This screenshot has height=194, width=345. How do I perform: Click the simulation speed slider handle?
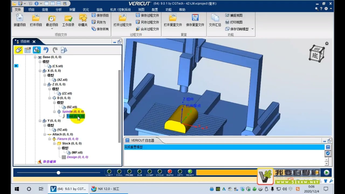coord(58,172)
